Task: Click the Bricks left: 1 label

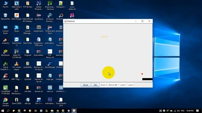Action: pos(114,85)
